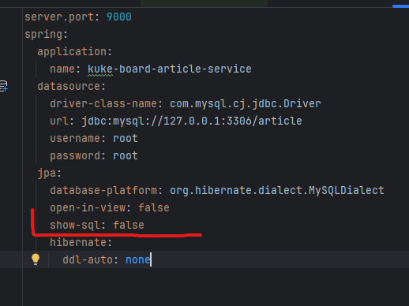Click the name key

[x=62, y=69]
